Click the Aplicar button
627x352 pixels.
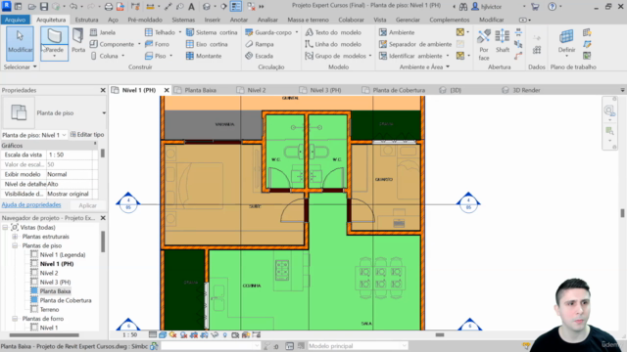pyautogui.click(x=87, y=205)
